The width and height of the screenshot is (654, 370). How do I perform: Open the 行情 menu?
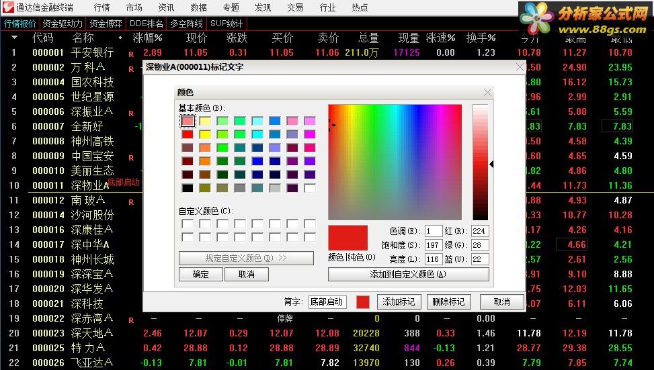pyautogui.click(x=101, y=7)
